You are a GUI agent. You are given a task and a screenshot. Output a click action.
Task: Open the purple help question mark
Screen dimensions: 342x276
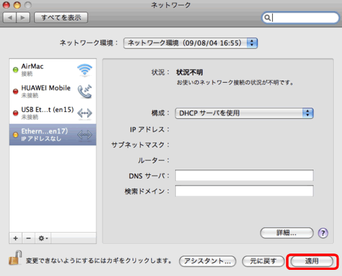pos(323,233)
